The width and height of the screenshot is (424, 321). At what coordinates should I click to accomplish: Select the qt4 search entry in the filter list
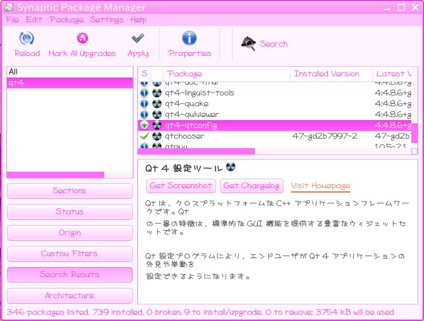(x=70, y=83)
